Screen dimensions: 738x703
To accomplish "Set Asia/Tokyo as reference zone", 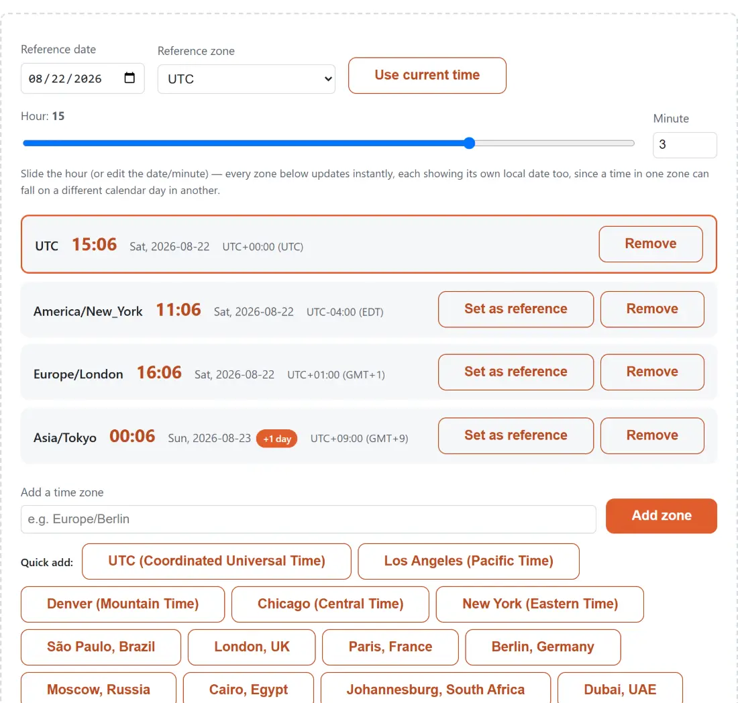I will pos(516,435).
